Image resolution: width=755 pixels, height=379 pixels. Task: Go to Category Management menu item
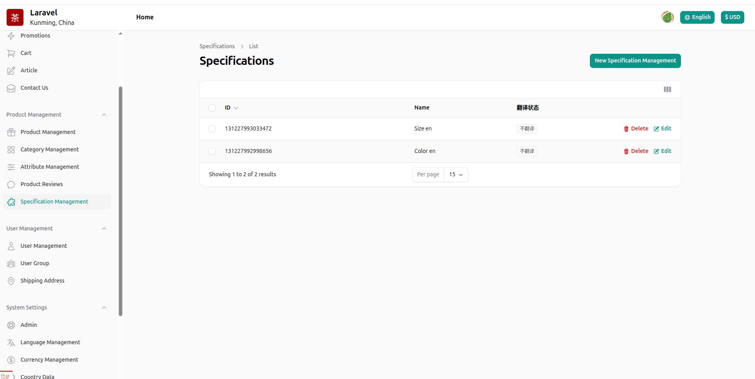(49, 149)
